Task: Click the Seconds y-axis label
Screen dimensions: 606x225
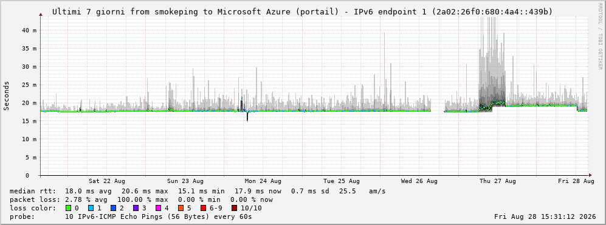Action: (x=7, y=96)
